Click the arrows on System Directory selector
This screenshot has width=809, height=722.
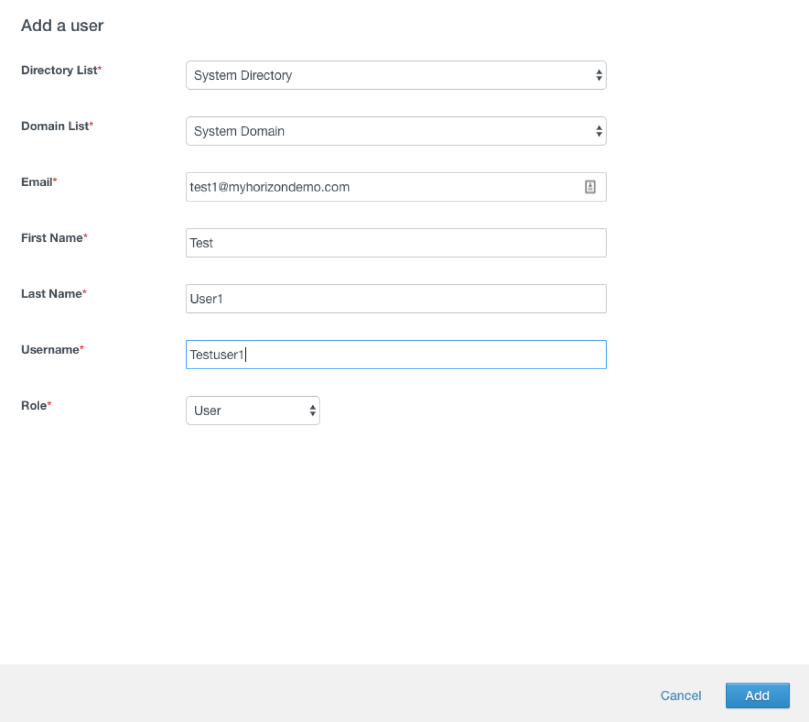(598, 75)
